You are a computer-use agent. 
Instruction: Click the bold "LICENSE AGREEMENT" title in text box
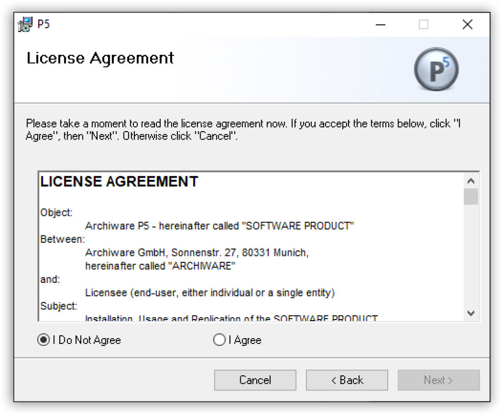point(119,182)
